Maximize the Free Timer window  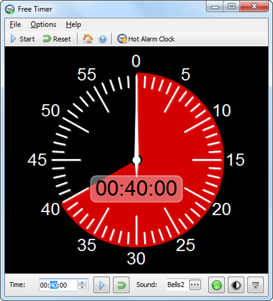point(232,7)
